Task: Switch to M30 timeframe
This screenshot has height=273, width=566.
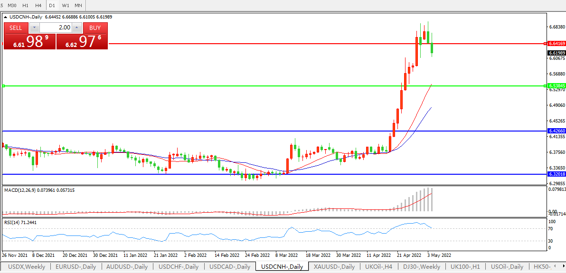Action: click(x=12, y=5)
